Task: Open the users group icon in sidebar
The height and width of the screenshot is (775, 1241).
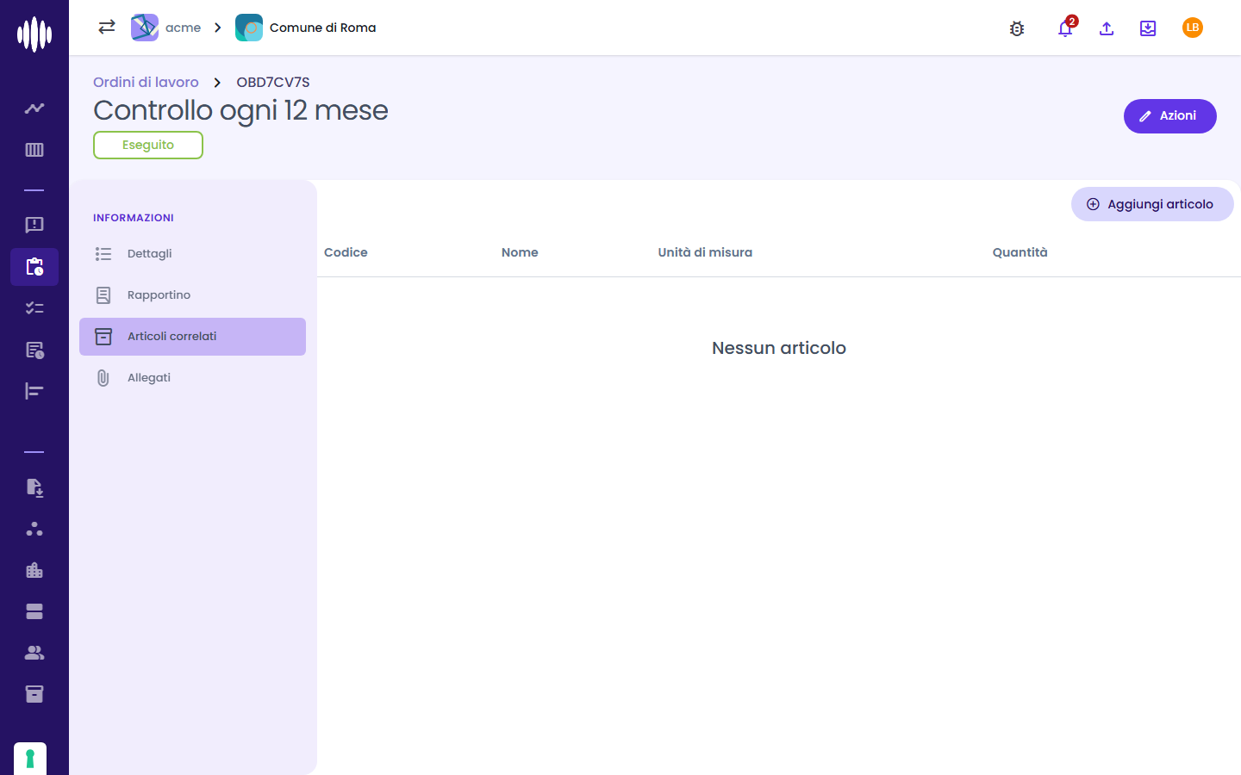Action: click(x=34, y=653)
